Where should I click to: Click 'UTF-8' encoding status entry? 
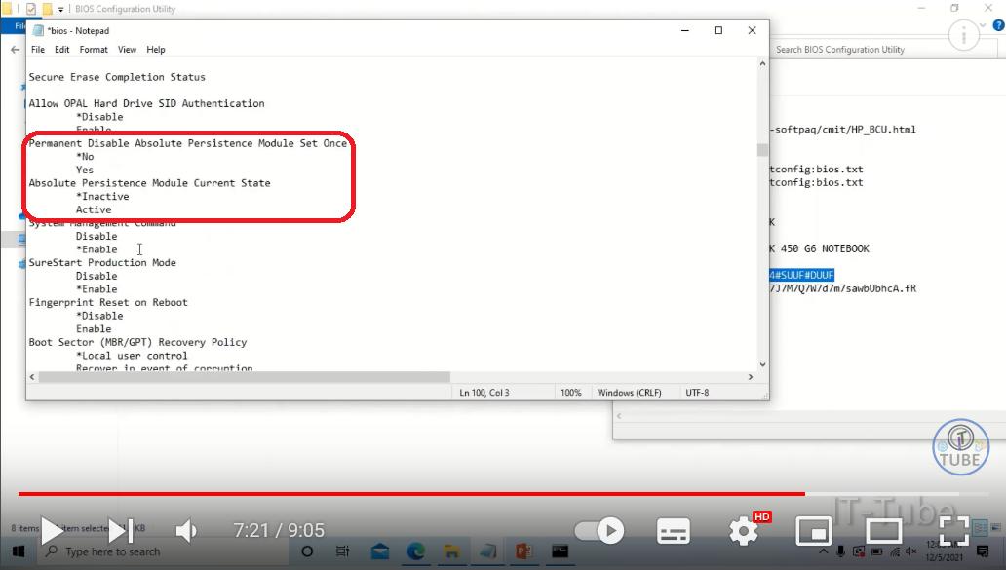[x=697, y=393]
